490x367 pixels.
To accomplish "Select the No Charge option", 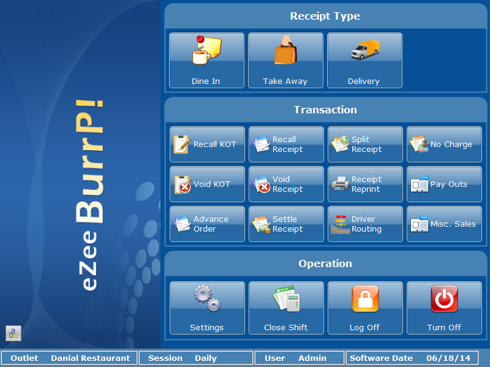I will [444, 145].
